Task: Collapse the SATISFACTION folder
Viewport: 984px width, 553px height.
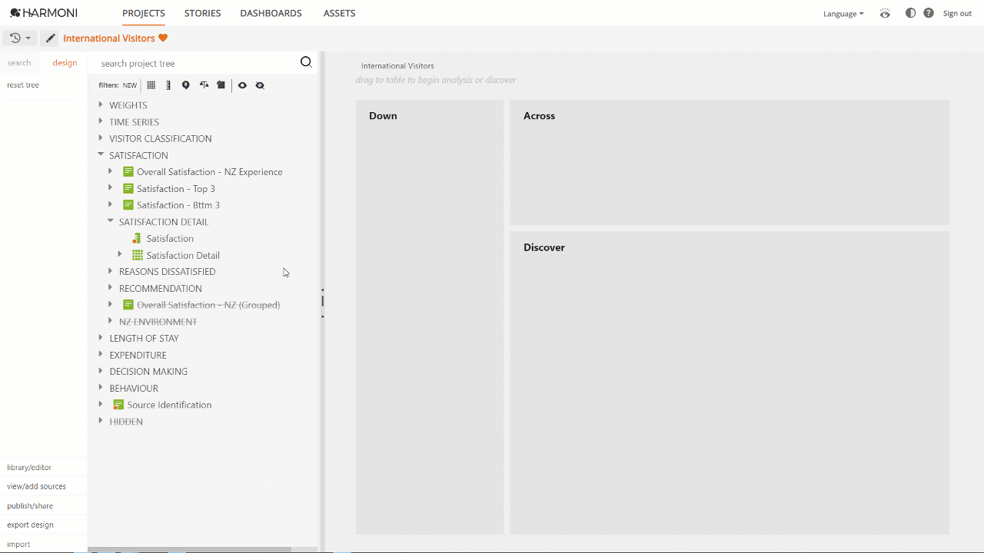Action: [x=101, y=154]
